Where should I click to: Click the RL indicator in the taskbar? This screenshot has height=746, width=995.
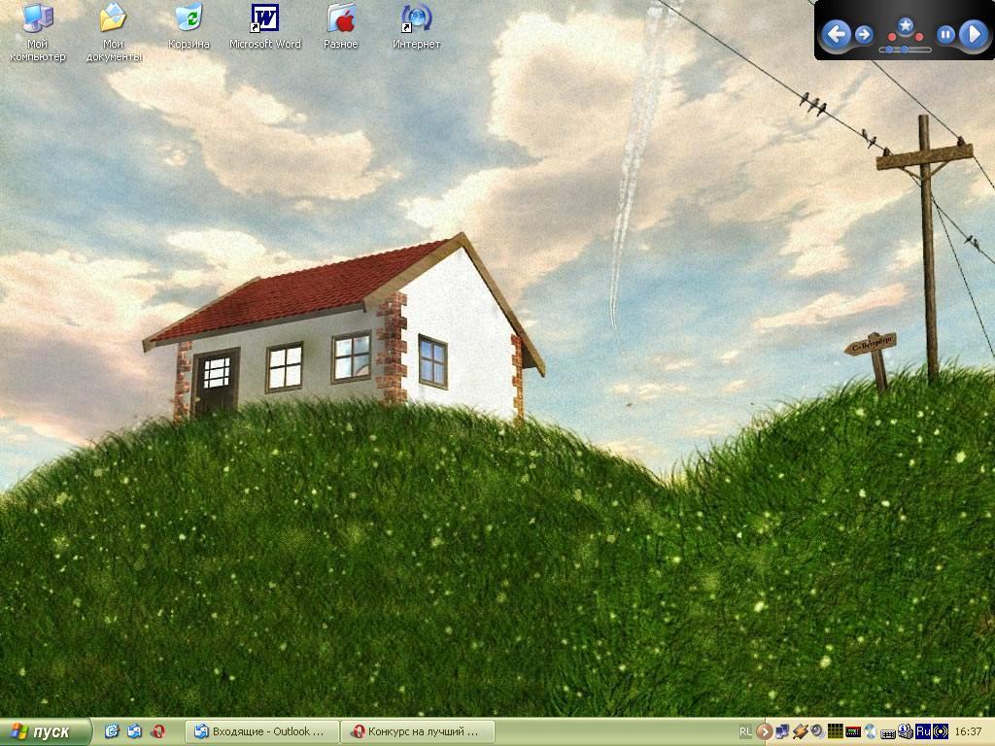745,731
